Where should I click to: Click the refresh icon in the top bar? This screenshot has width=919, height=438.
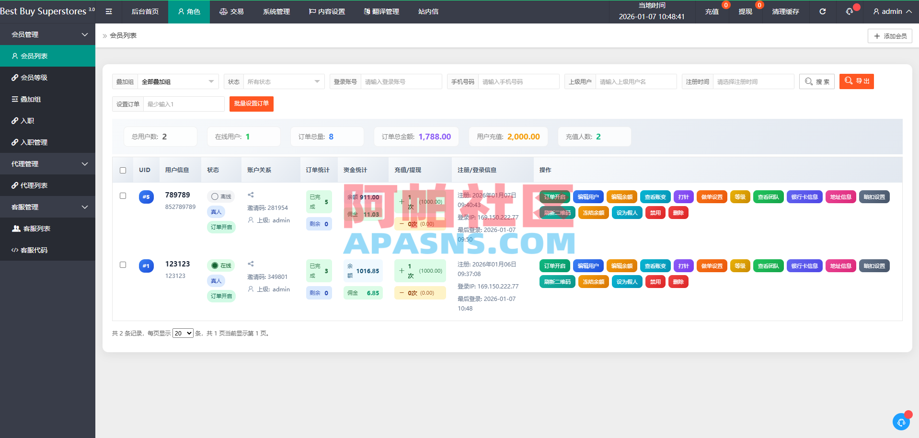pos(822,12)
